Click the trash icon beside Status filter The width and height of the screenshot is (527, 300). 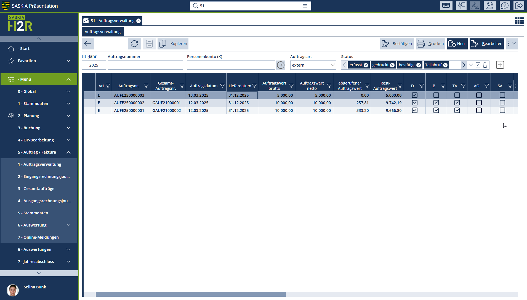coord(485,65)
